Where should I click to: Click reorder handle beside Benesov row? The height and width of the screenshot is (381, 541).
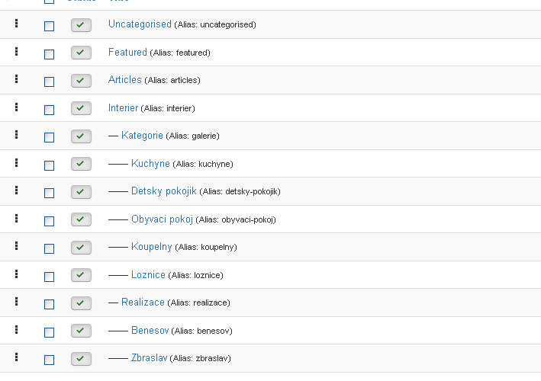(16, 330)
